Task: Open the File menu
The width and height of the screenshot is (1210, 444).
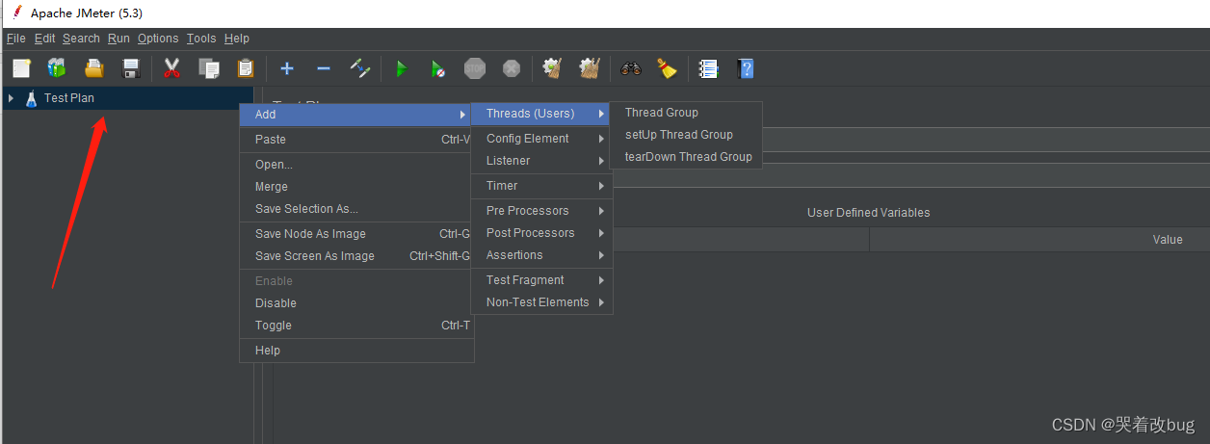Action: click(x=16, y=39)
